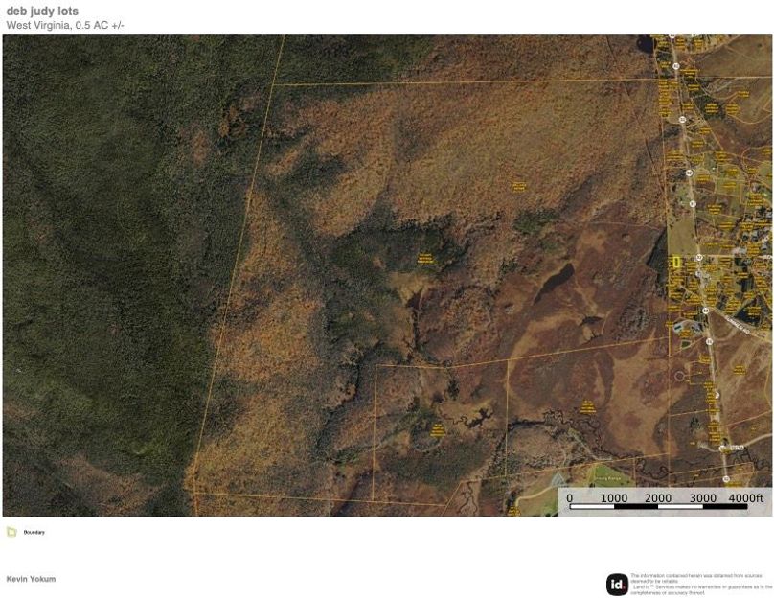Click the small dark pond at the map top
774x598 pixels.
pyautogui.click(x=646, y=44)
